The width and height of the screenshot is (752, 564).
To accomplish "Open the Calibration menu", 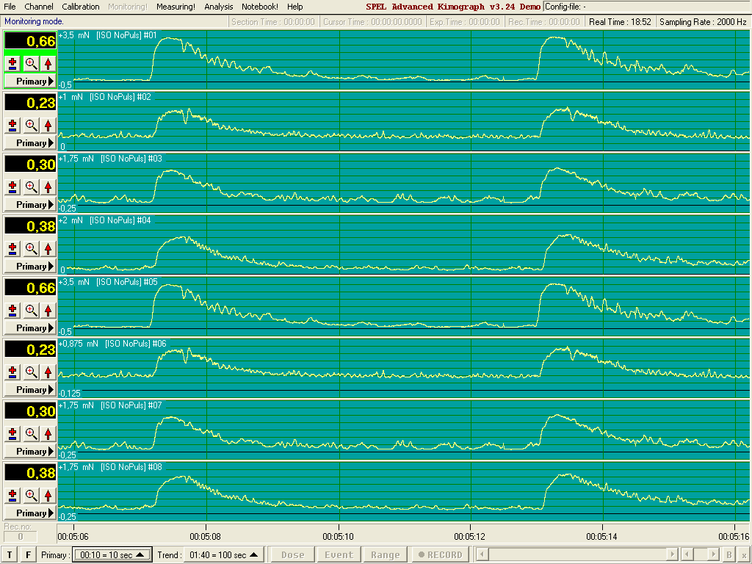I will click(81, 7).
